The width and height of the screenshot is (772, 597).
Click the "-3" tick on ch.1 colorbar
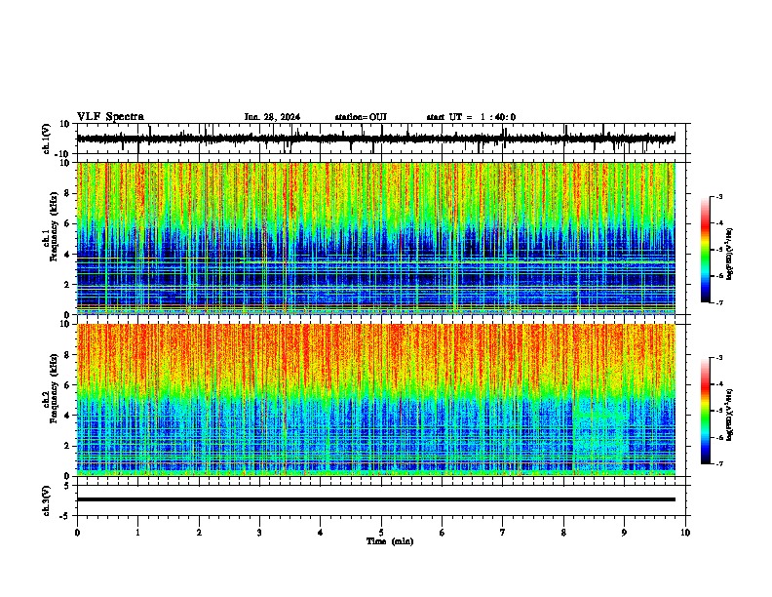pos(719,197)
